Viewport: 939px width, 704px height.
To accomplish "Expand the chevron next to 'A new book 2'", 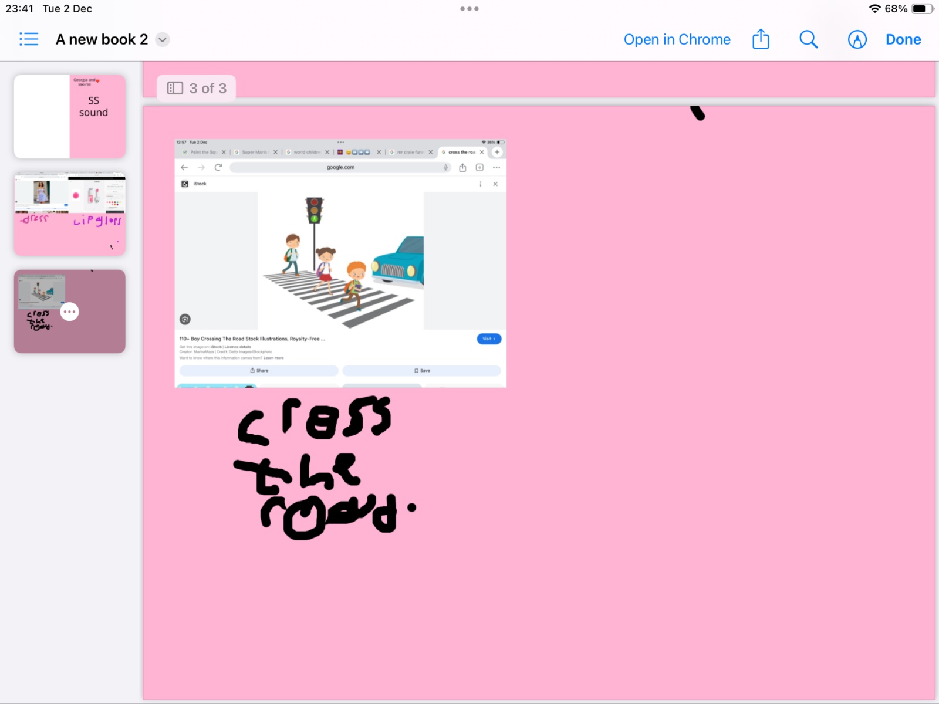I will pyautogui.click(x=163, y=40).
